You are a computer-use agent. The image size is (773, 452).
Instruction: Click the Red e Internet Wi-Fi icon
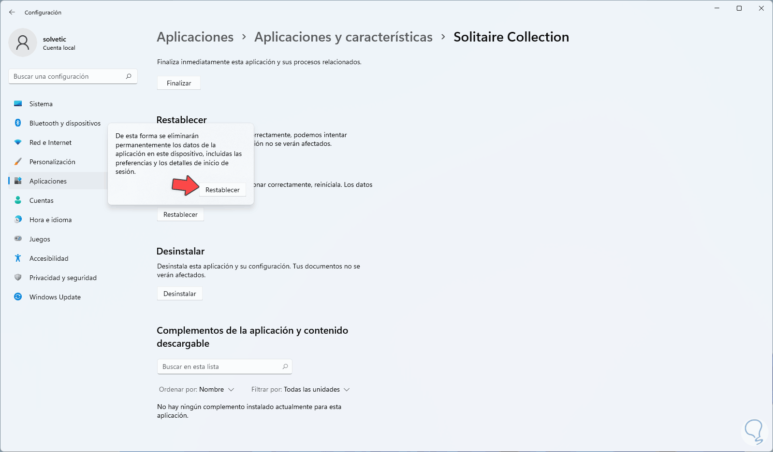pyautogui.click(x=18, y=142)
